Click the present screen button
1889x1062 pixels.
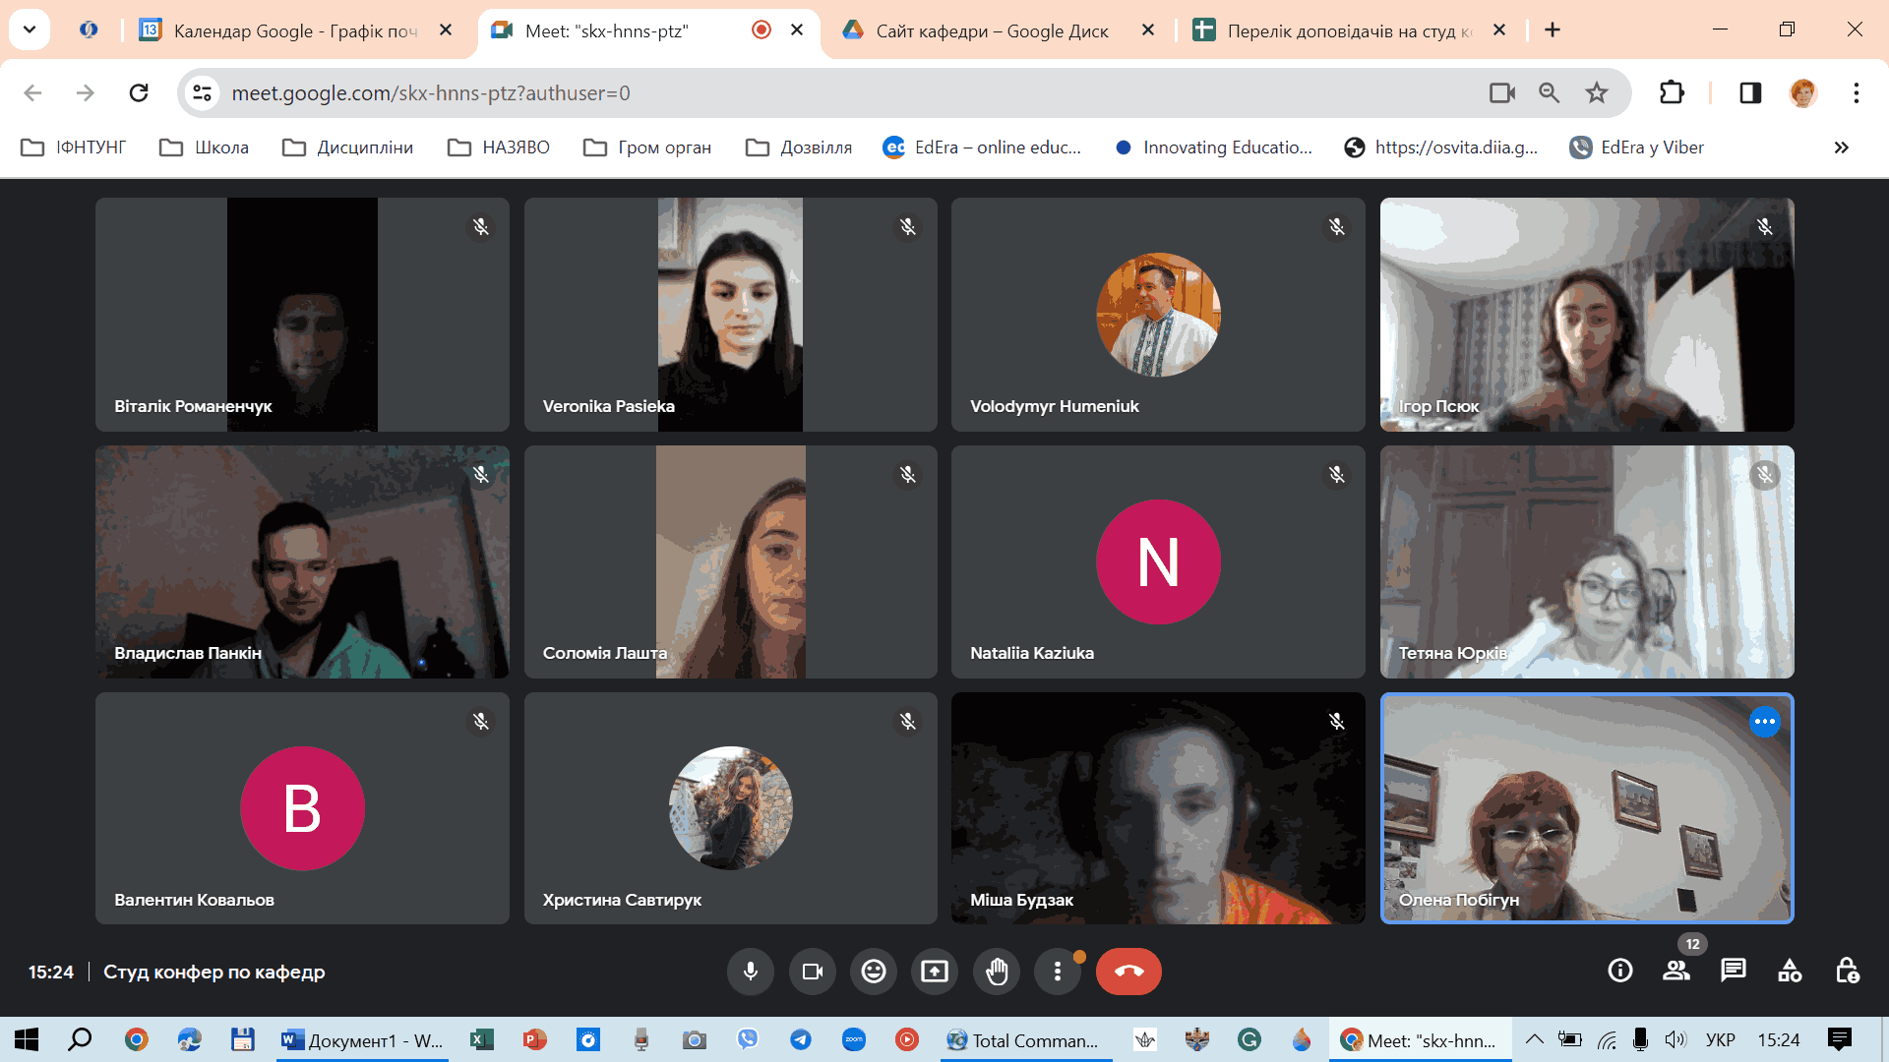coord(935,972)
